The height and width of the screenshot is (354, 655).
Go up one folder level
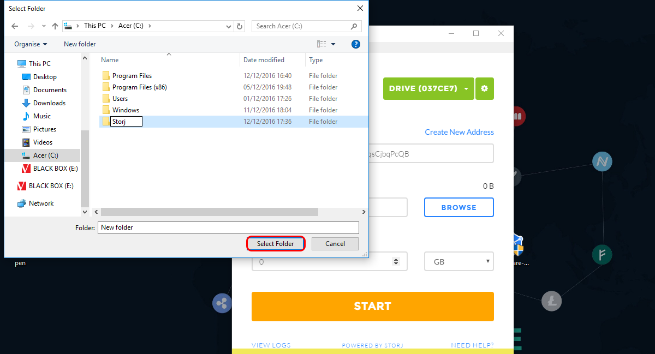(55, 26)
